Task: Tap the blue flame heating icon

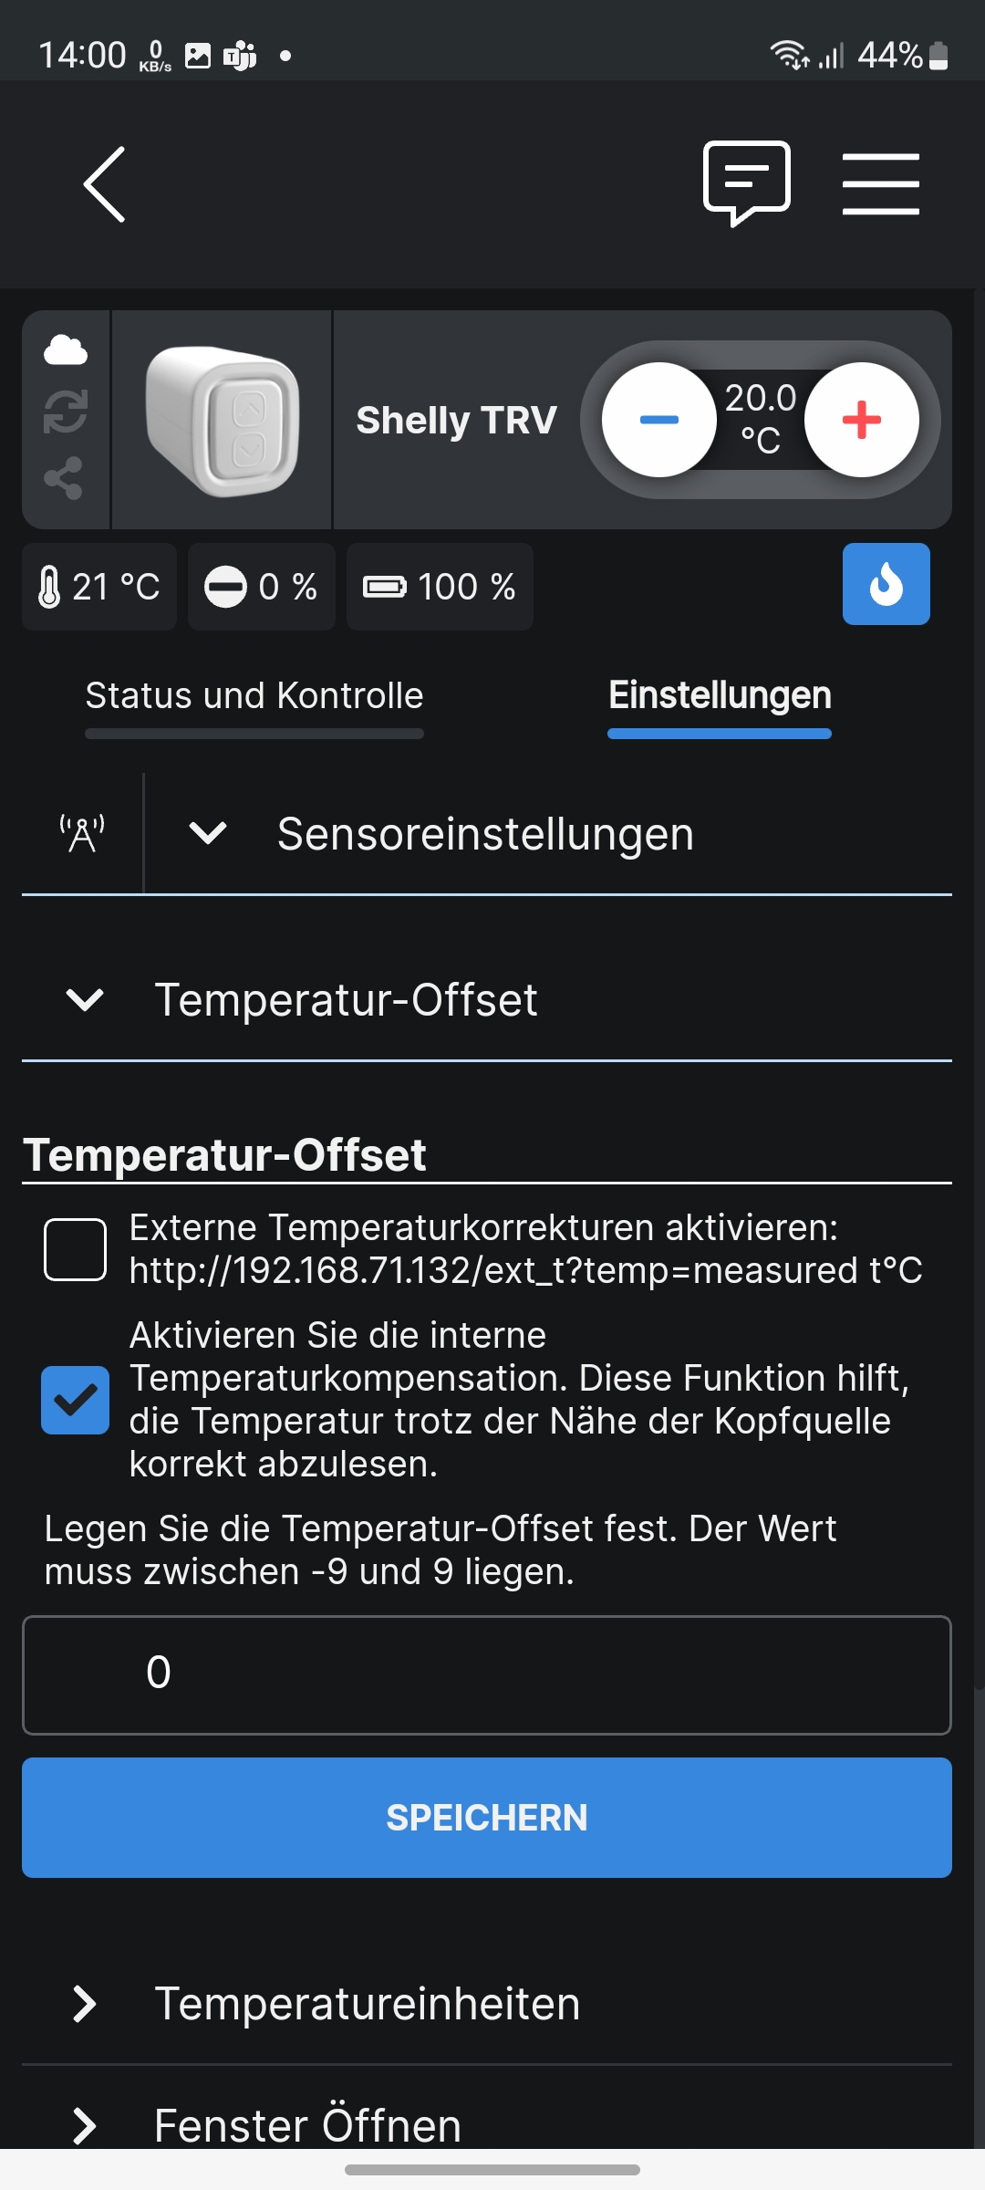Action: tap(886, 584)
